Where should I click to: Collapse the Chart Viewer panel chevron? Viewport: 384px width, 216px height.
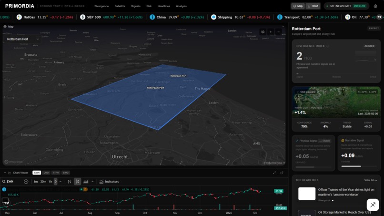click(x=5, y=173)
